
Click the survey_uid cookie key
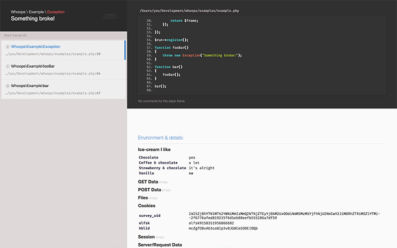point(150,216)
